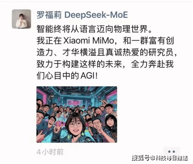Tap the two-dot comment menu button
The image size is (193, 164).
click(172, 152)
